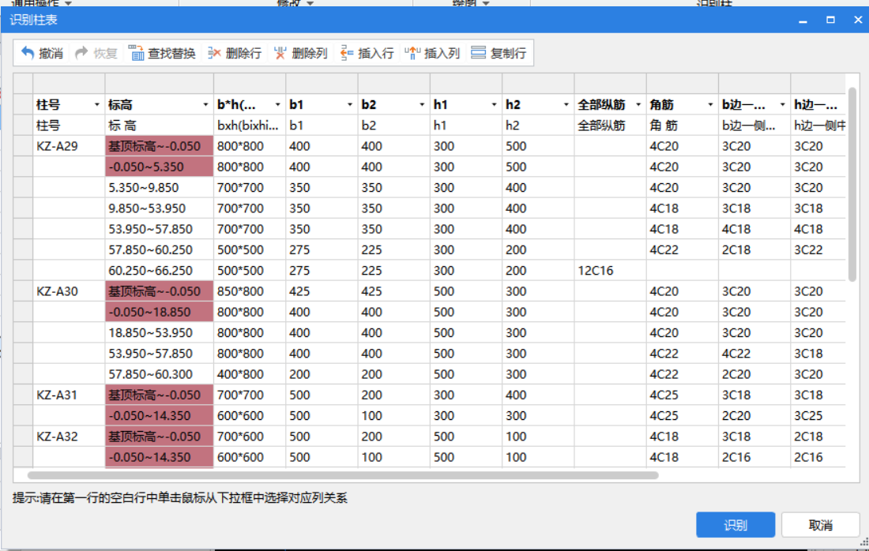Viewport: 869px width, 551px height.
Task: Open the b2 column mapping dropdown
Action: pos(422,105)
